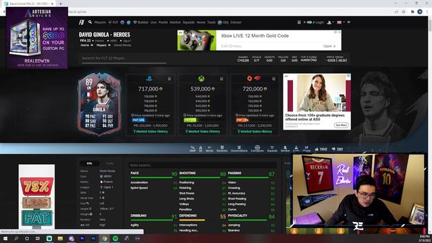Toggle the eye visibility icon in navbar
The image size is (432, 243).
(348, 22)
